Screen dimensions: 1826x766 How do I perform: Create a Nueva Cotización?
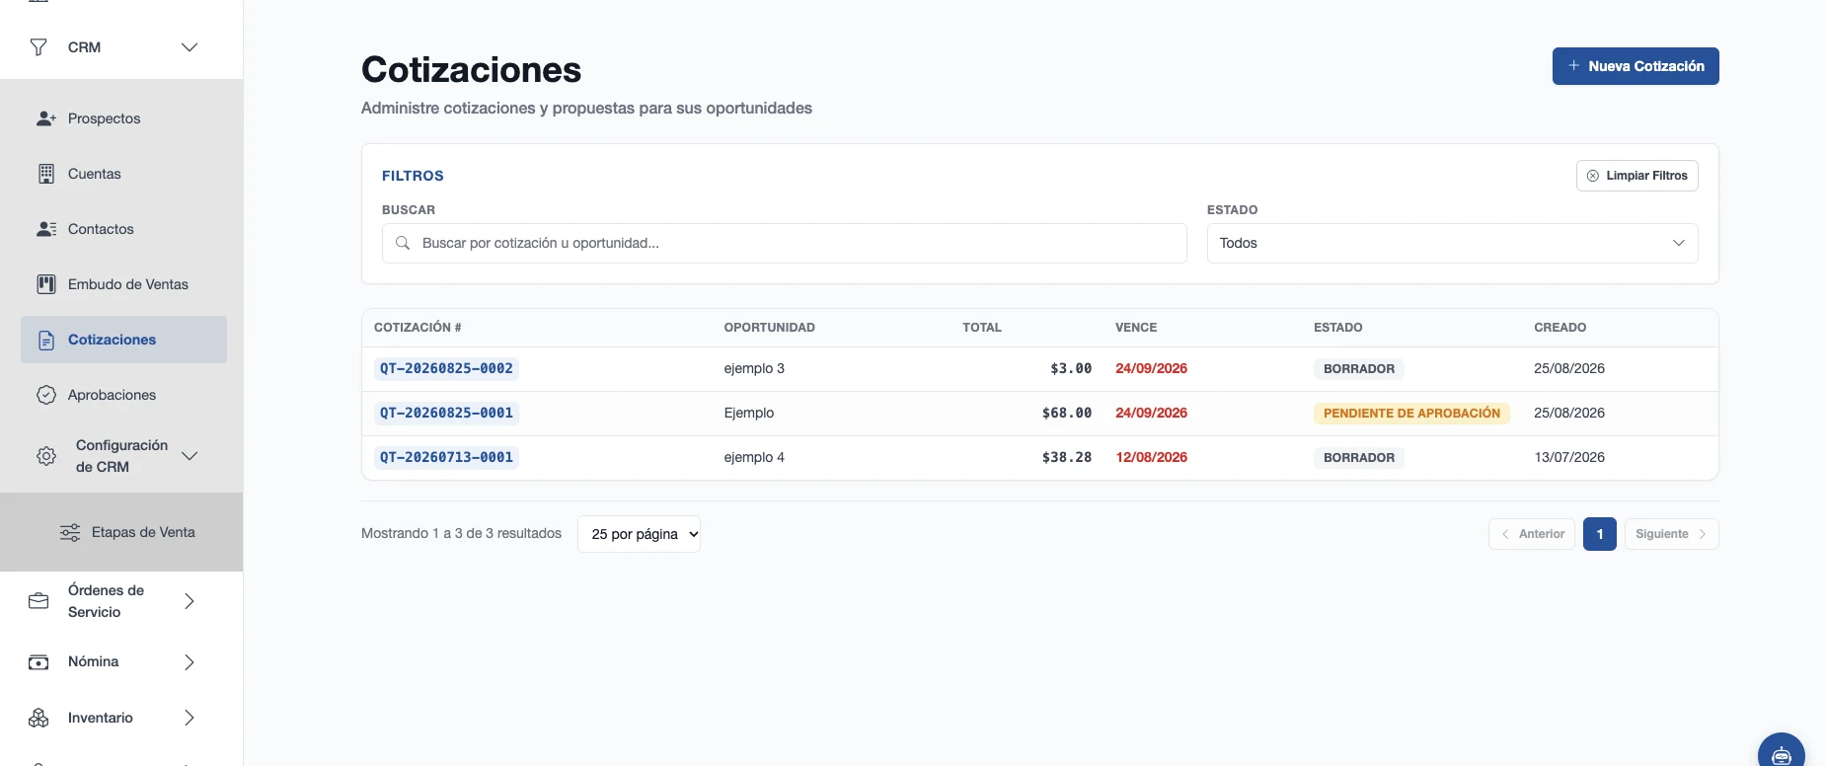tap(1636, 66)
